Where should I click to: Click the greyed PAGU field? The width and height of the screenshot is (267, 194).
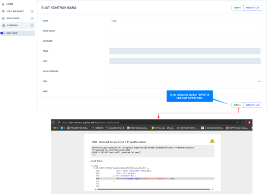tap(185, 51)
